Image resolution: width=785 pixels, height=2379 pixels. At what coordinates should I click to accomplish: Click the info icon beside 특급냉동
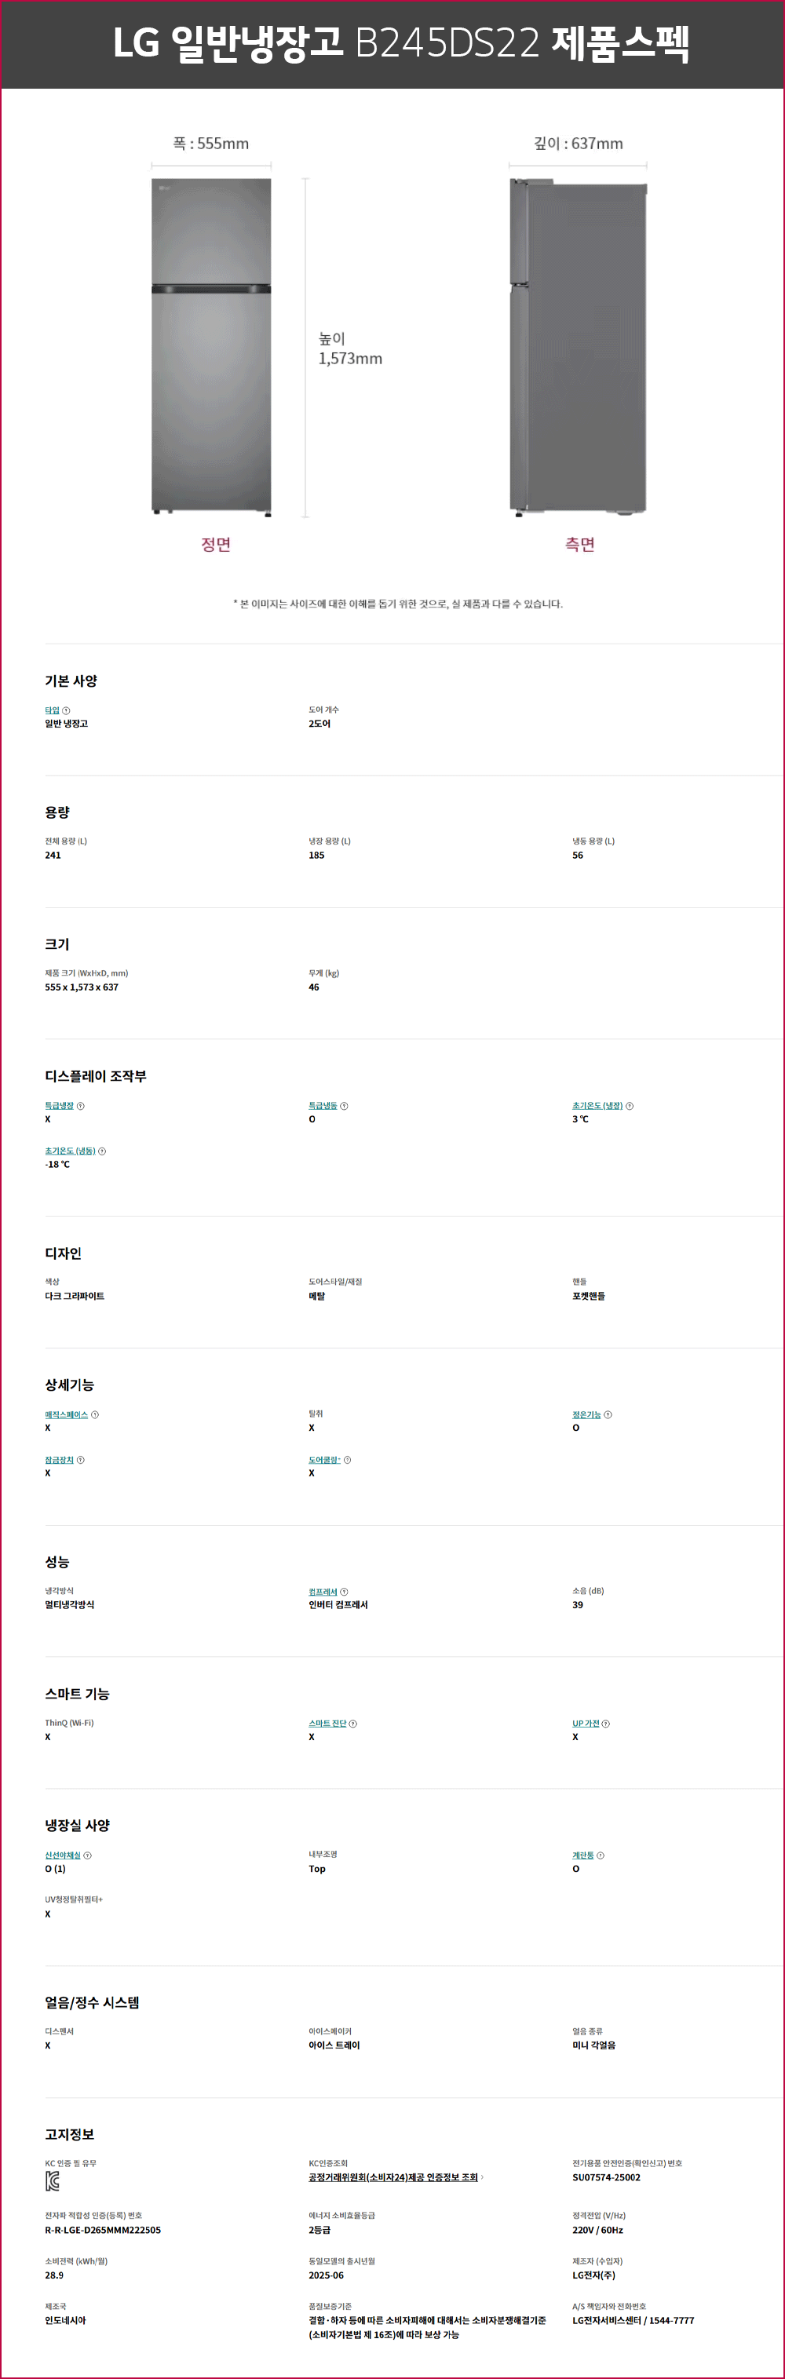pos(344,1105)
